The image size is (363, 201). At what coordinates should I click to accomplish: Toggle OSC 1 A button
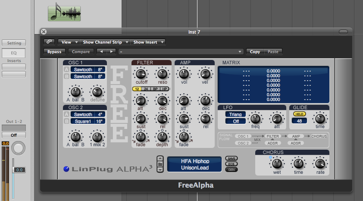(x=67, y=69)
